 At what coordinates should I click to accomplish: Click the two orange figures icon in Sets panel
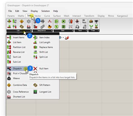pos(71,21)
